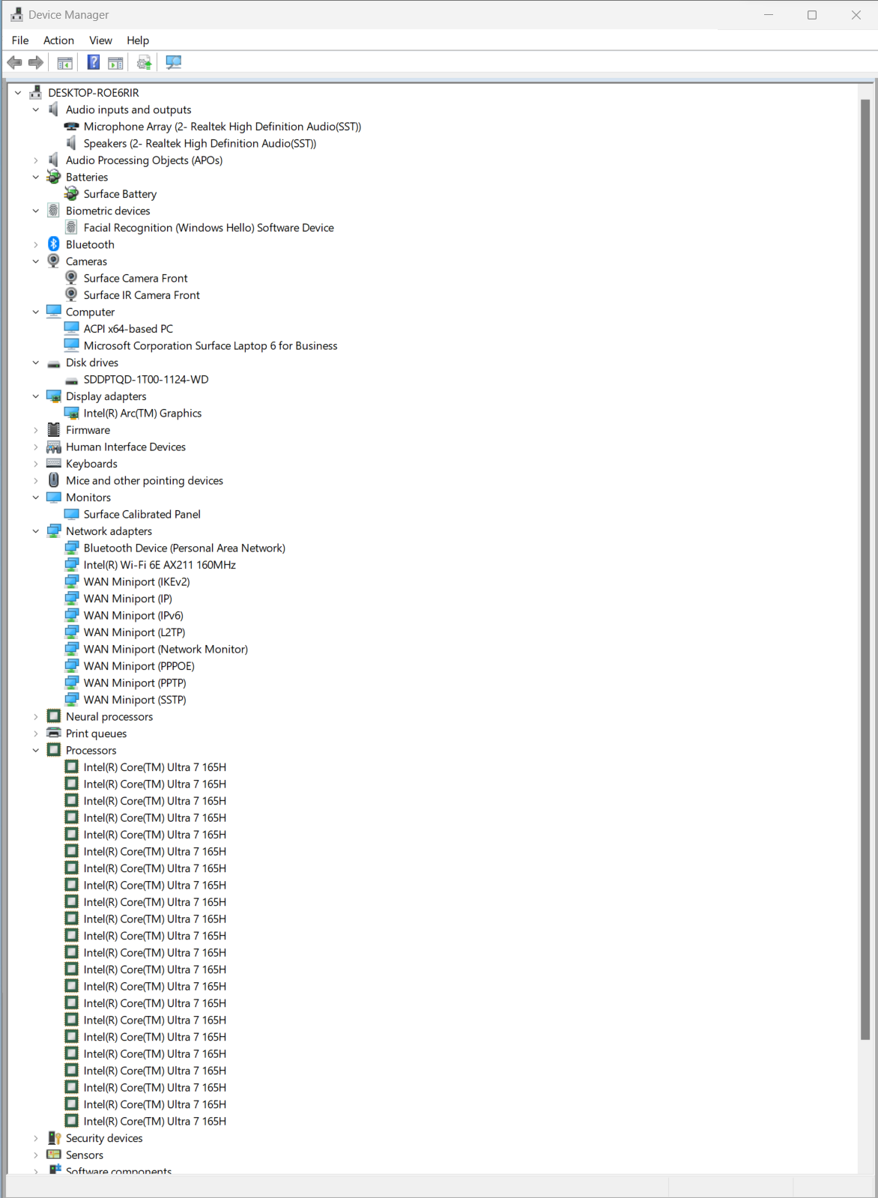Click the Neural processors chip icon
The height and width of the screenshot is (1198, 878).
[54, 716]
